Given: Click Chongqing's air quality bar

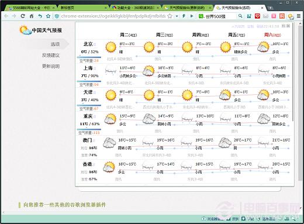Looking at the screenshot, I should point(89,129).
